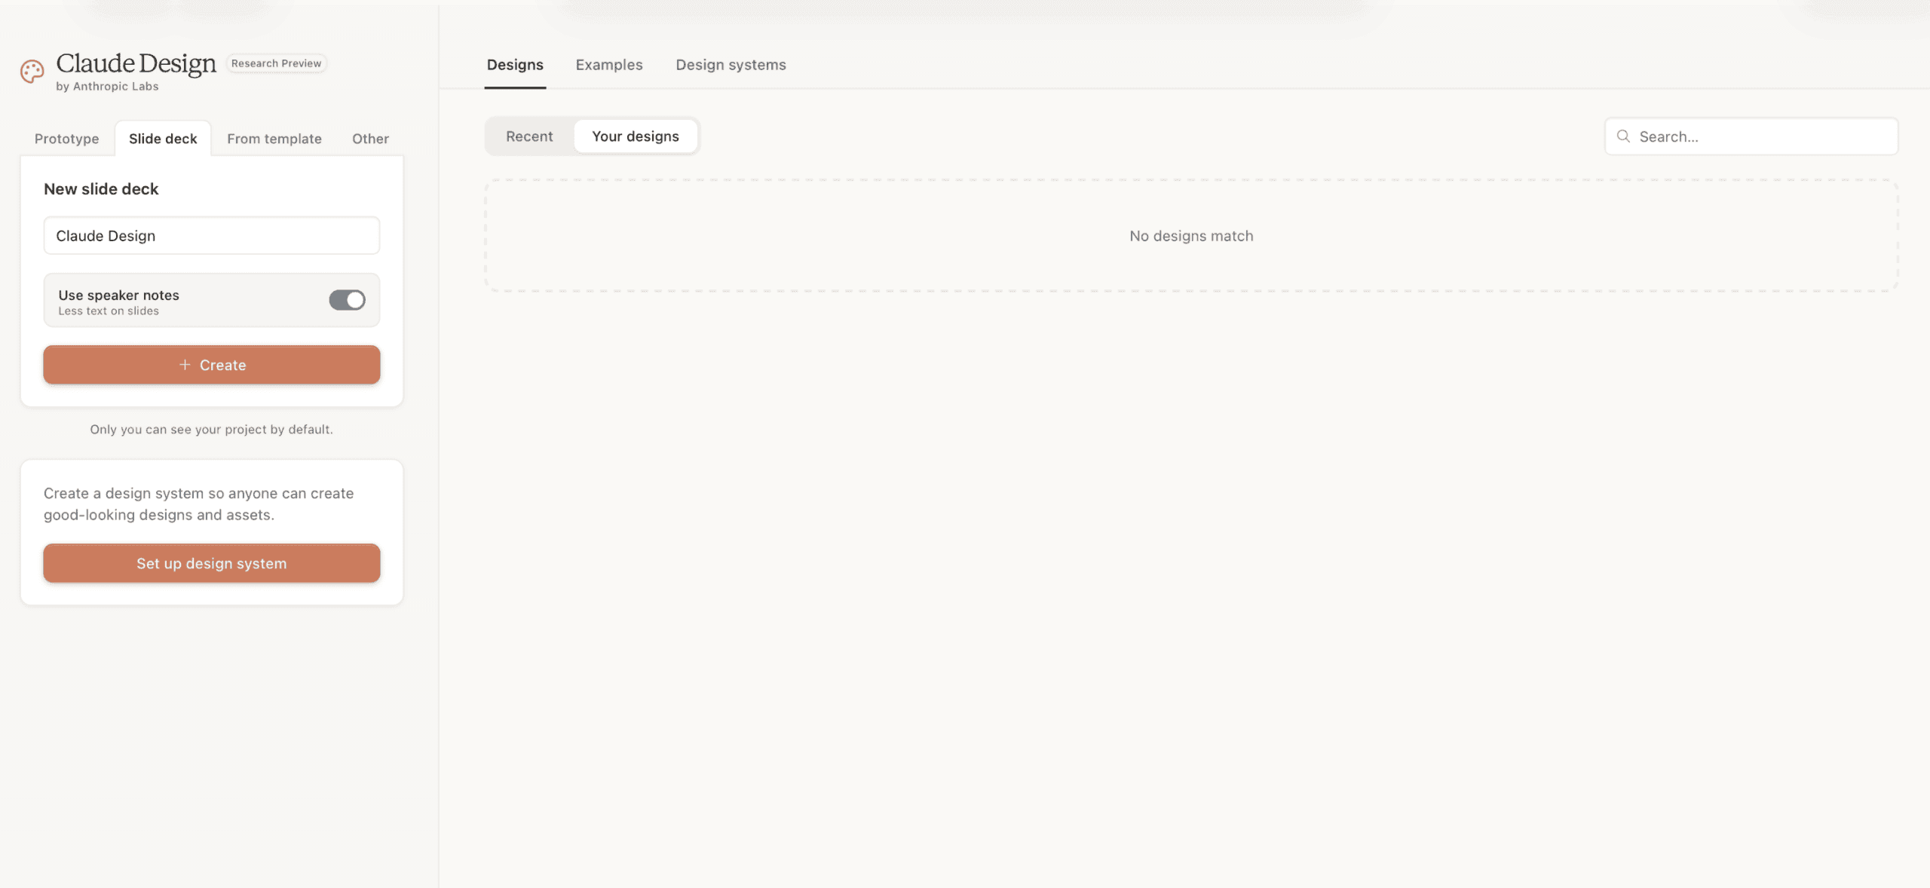Click the Claude Design title text
The image size is (1930, 888).
coord(136,63)
